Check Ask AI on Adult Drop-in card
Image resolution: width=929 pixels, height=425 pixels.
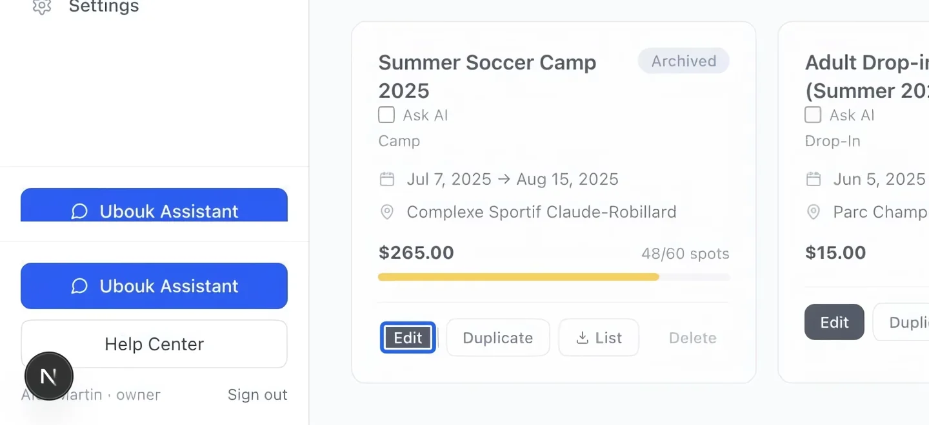[813, 115]
